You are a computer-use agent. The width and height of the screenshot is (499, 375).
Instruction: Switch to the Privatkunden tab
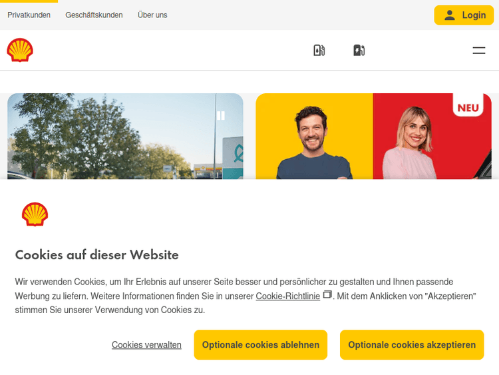click(29, 15)
